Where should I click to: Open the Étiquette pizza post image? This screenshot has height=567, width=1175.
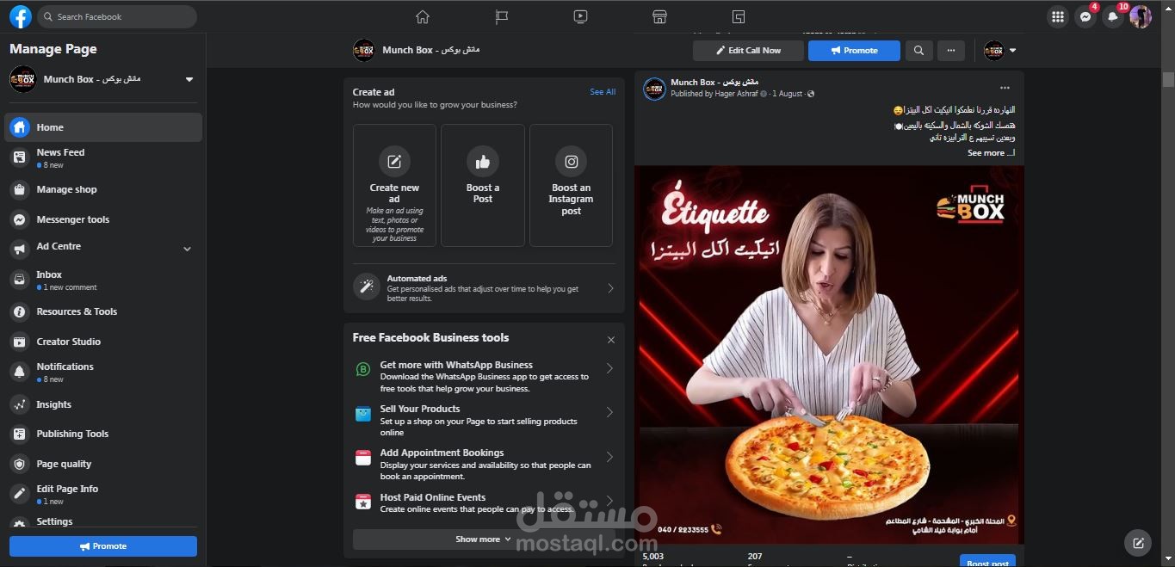(829, 354)
